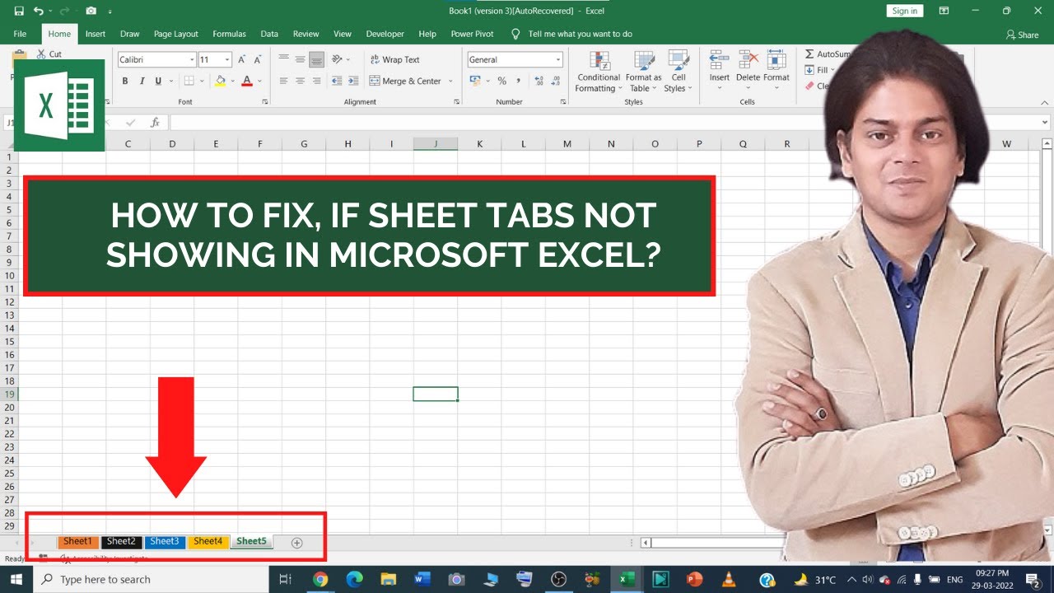Expand the Cell Styles gallery

pyautogui.click(x=678, y=72)
